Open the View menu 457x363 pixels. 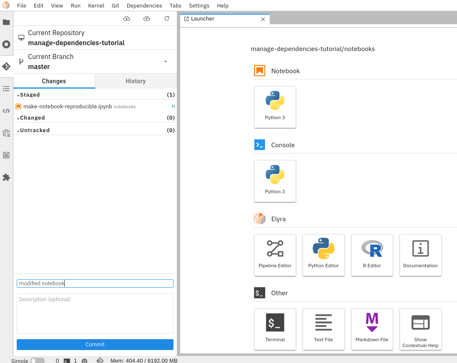pyautogui.click(x=57, y=5)
